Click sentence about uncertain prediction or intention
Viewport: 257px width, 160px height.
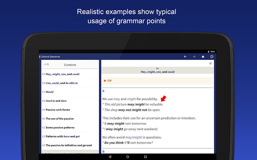pos(149,118)
